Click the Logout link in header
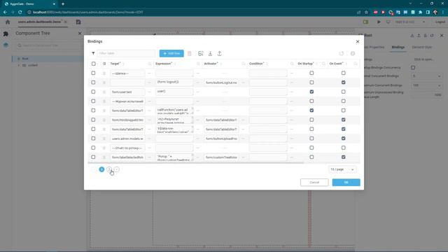448x252 pixels. point(440,22)
